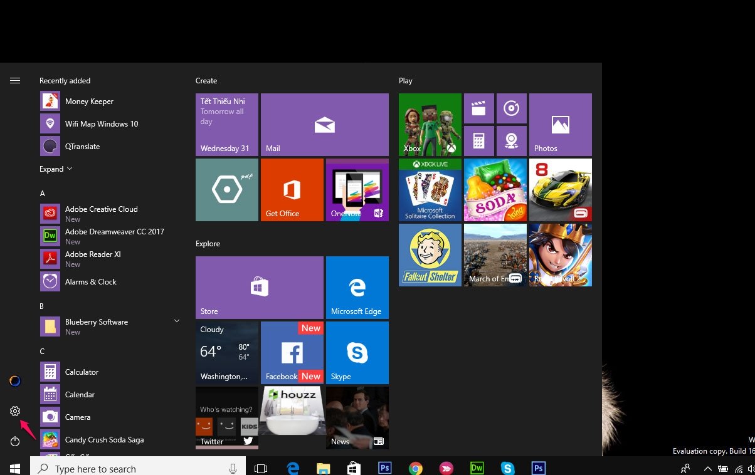This screenshot has width=755, height=475.
Task: Click the Get Office tile
Action: coord(292,190)
